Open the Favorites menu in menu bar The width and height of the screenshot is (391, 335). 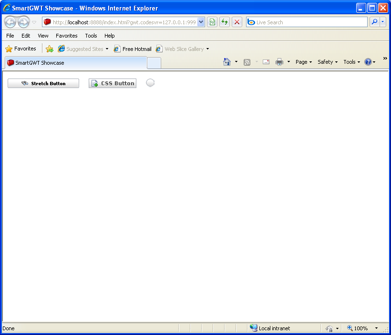67,36
